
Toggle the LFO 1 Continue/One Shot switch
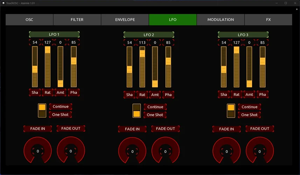coord(42,110)
